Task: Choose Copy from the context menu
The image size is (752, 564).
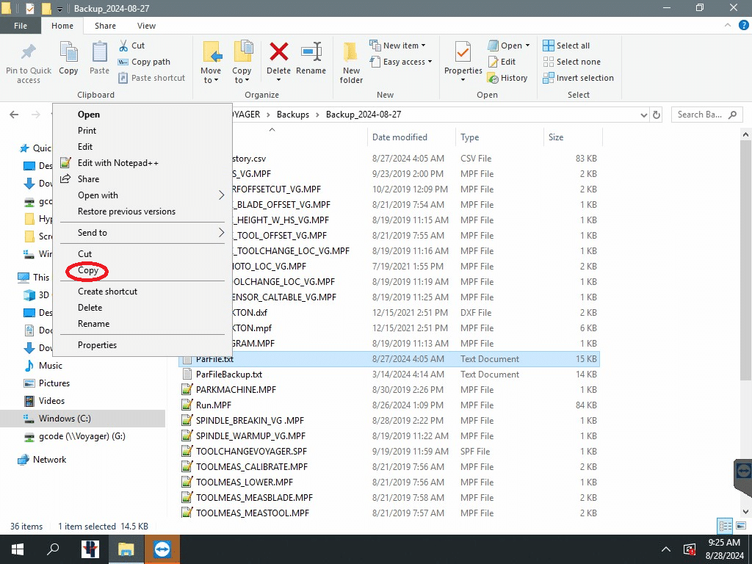Action: coord(88,271)
